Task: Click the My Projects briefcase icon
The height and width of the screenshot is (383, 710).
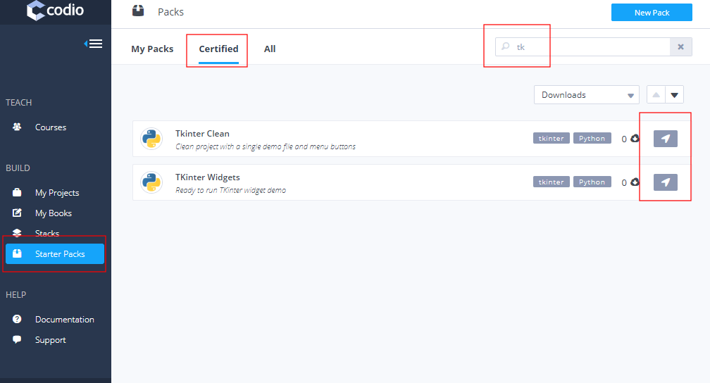Action: (x=17, y=192)
